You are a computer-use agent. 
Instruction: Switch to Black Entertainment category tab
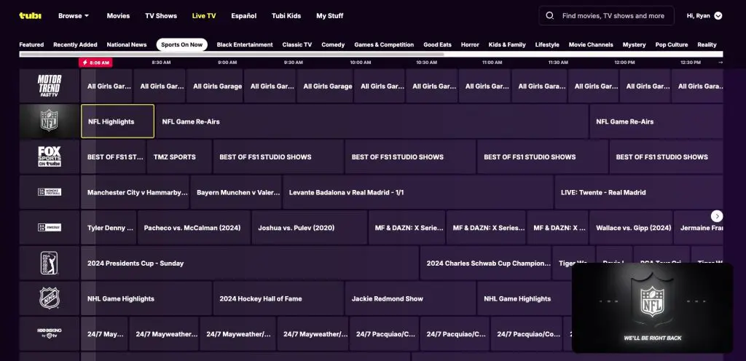(x=245, y=44)
